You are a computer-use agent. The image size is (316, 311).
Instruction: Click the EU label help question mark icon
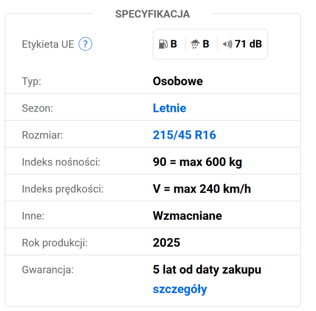coord(85,44)
